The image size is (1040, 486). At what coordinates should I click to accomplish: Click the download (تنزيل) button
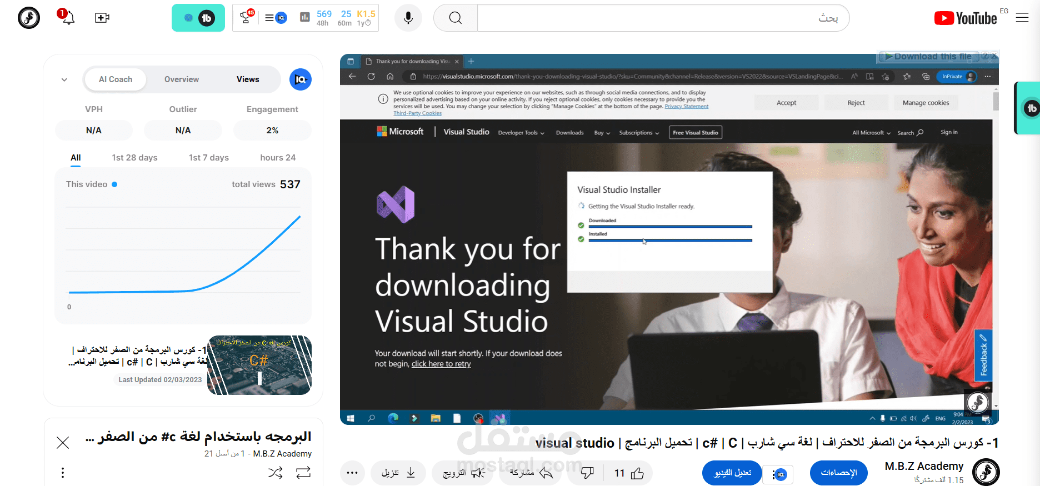398,473
